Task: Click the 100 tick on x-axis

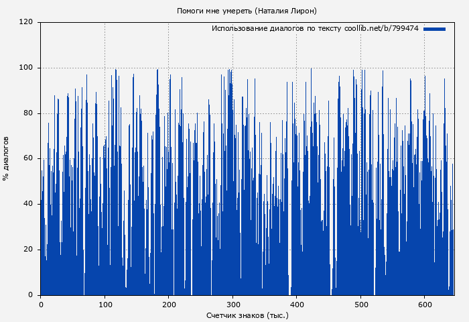Action: [105, 305]
